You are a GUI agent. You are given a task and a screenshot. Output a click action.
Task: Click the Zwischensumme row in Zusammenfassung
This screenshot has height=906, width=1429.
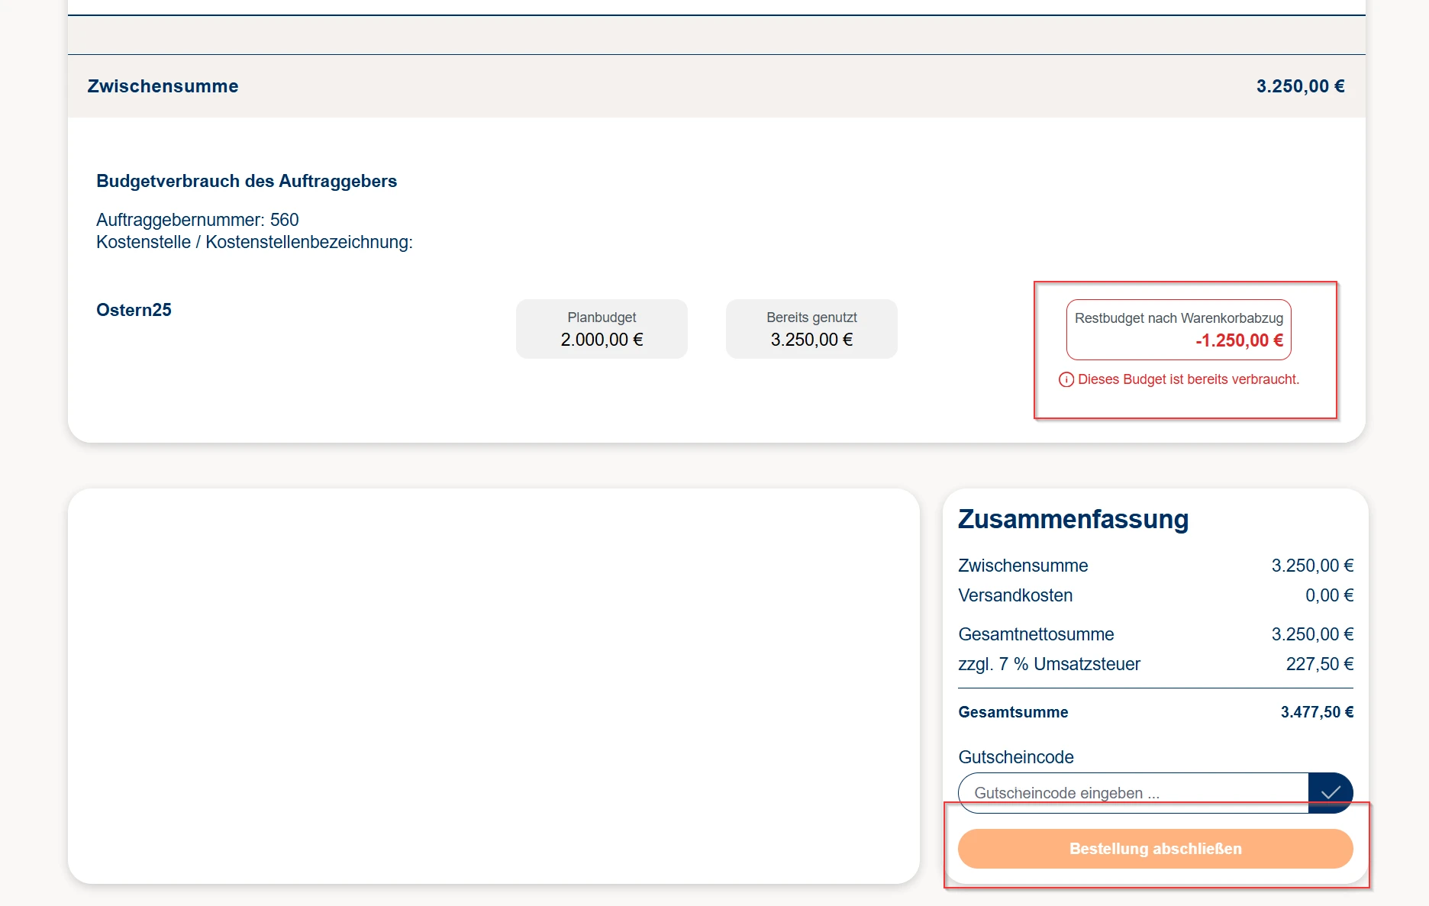(1155, 566)
